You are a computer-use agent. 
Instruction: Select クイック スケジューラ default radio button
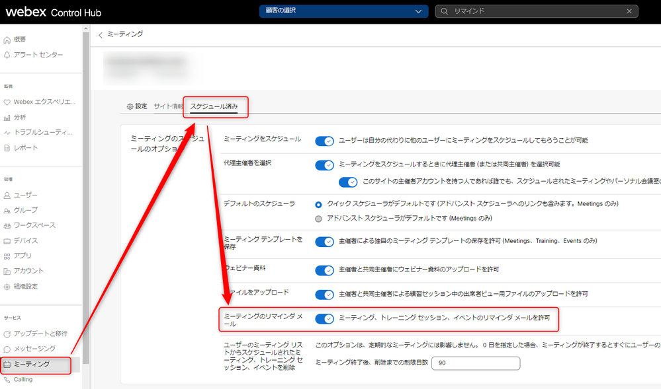(x=318, y=205)
